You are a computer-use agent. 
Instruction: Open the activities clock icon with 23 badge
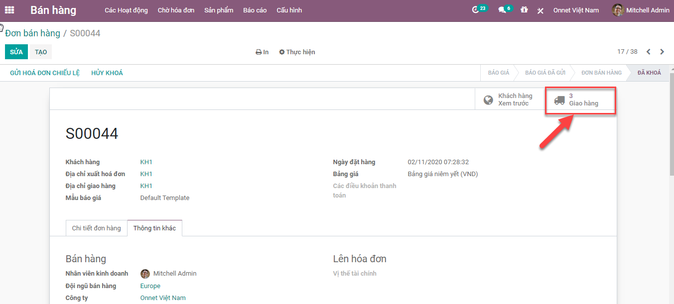476,10
